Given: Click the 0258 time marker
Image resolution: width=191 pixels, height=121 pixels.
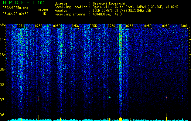Looking at the screenshot, I should click(148, 26).
